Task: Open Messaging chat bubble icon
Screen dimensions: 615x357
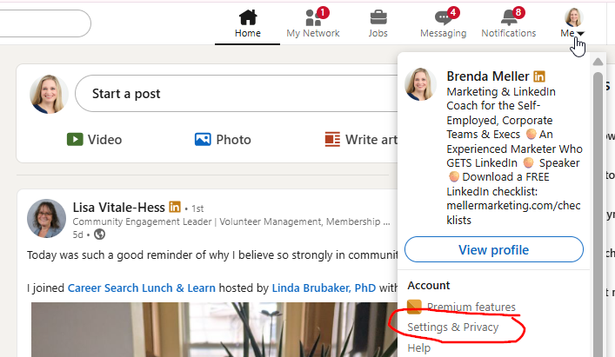Action: [442, 17]
